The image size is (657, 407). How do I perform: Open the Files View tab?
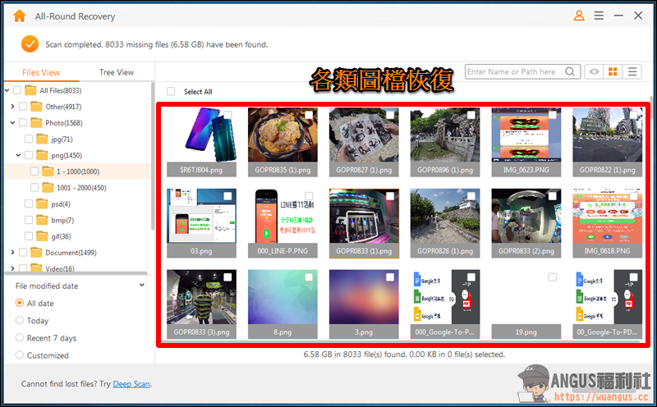pos(41,72)
